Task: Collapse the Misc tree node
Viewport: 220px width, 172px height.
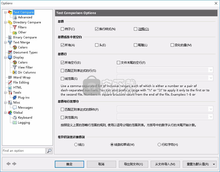Action: point(6,103)
